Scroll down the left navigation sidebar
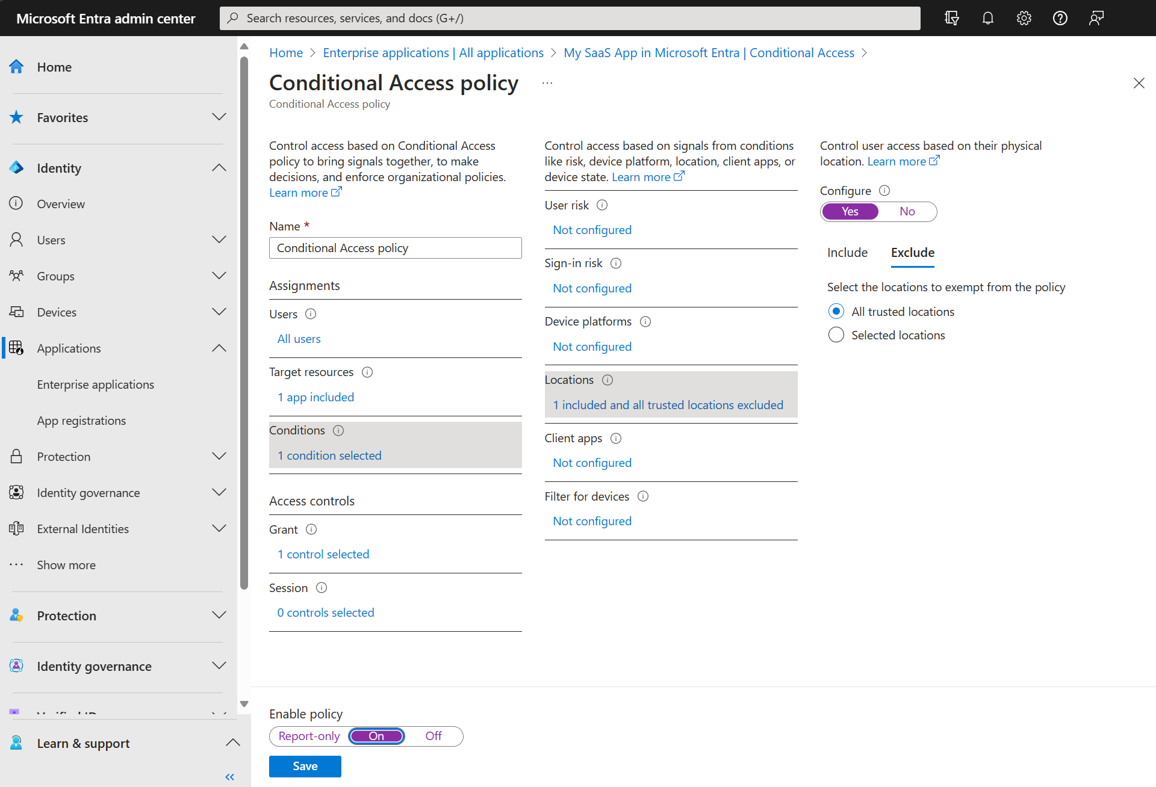Viewport: 1156px width, 787px height. pos(244,703)
